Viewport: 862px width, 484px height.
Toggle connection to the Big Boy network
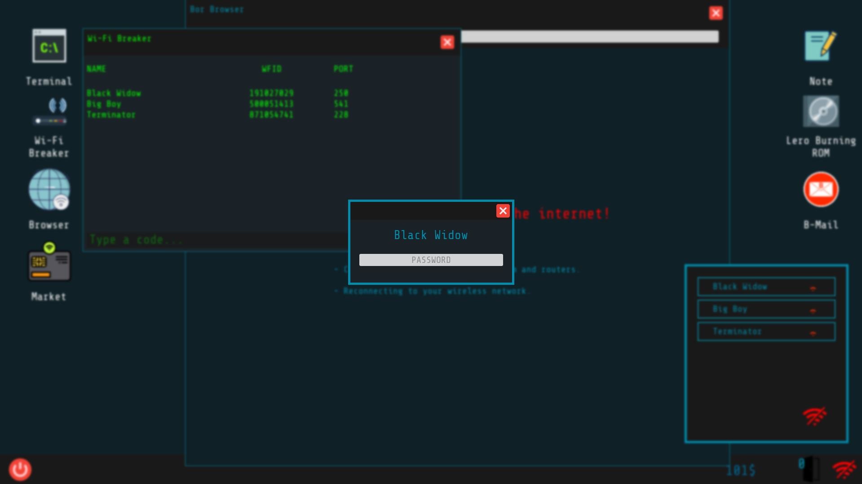pyautogui.click(x=813, y=310)
